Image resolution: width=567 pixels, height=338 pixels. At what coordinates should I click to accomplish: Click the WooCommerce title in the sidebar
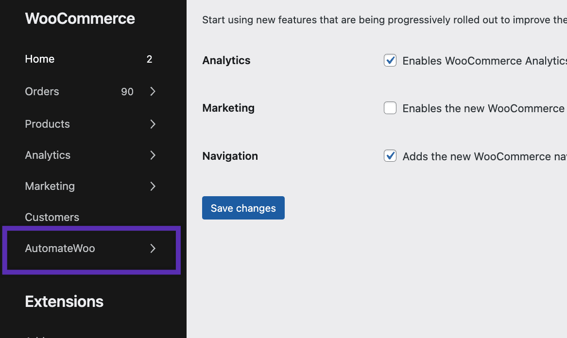[80, 18]
